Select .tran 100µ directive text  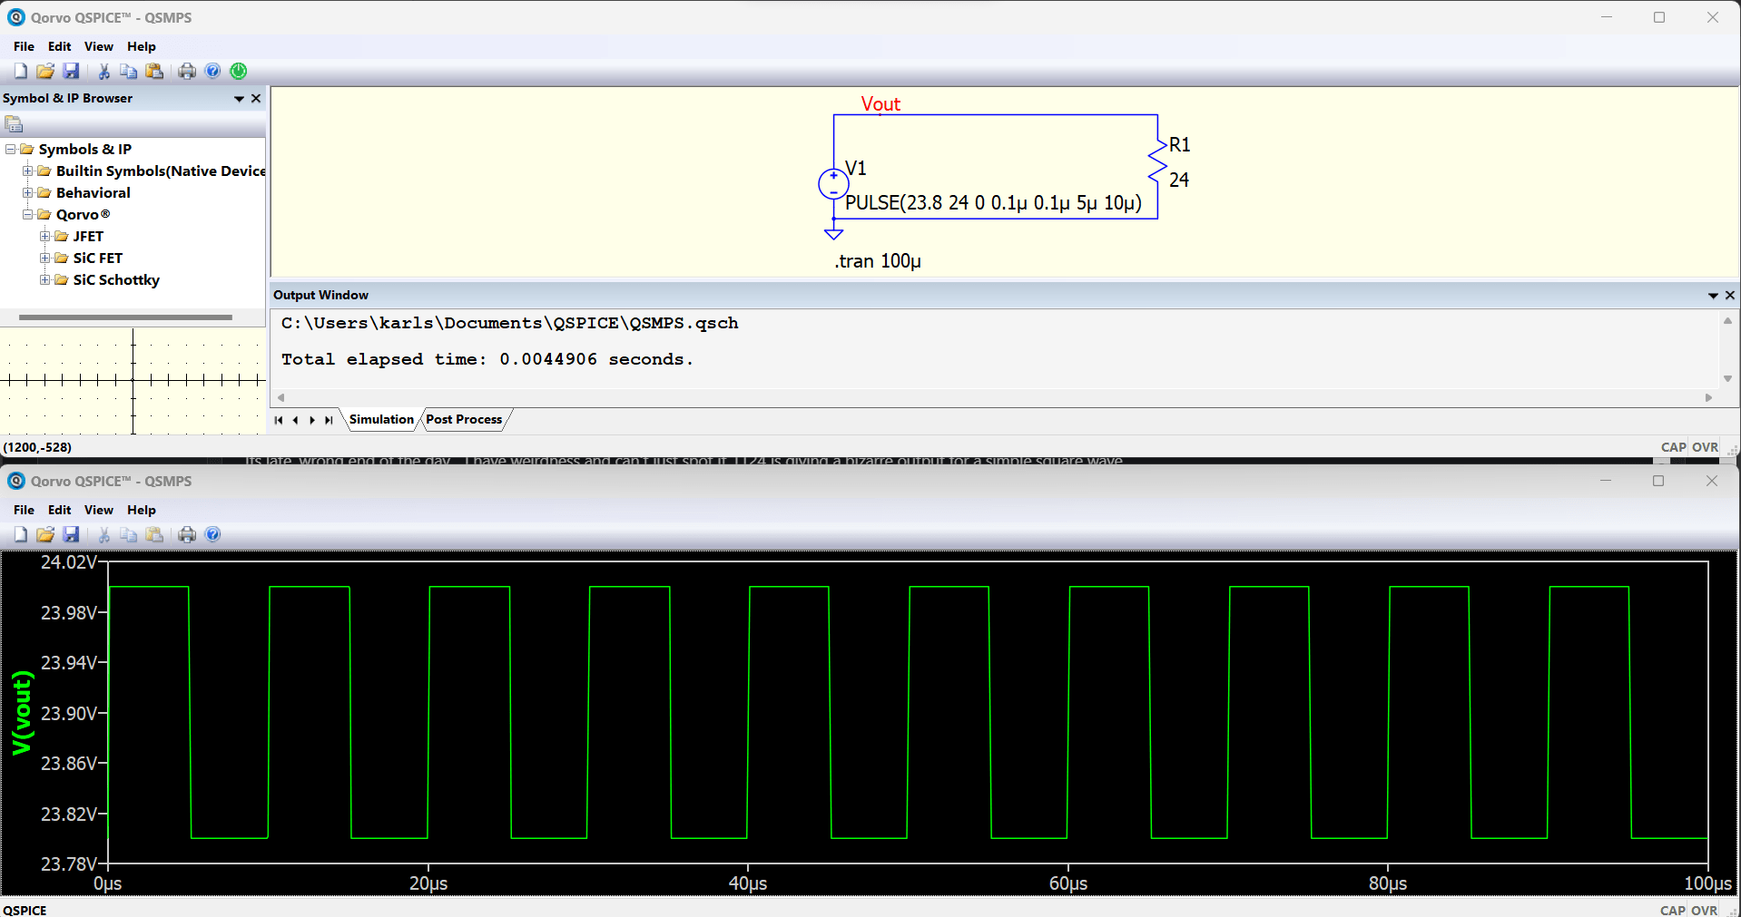[x=877, y=261]
